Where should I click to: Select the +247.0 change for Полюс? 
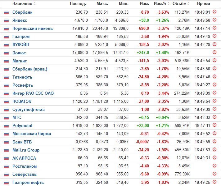pyautogui.click(x=143, y=52)
